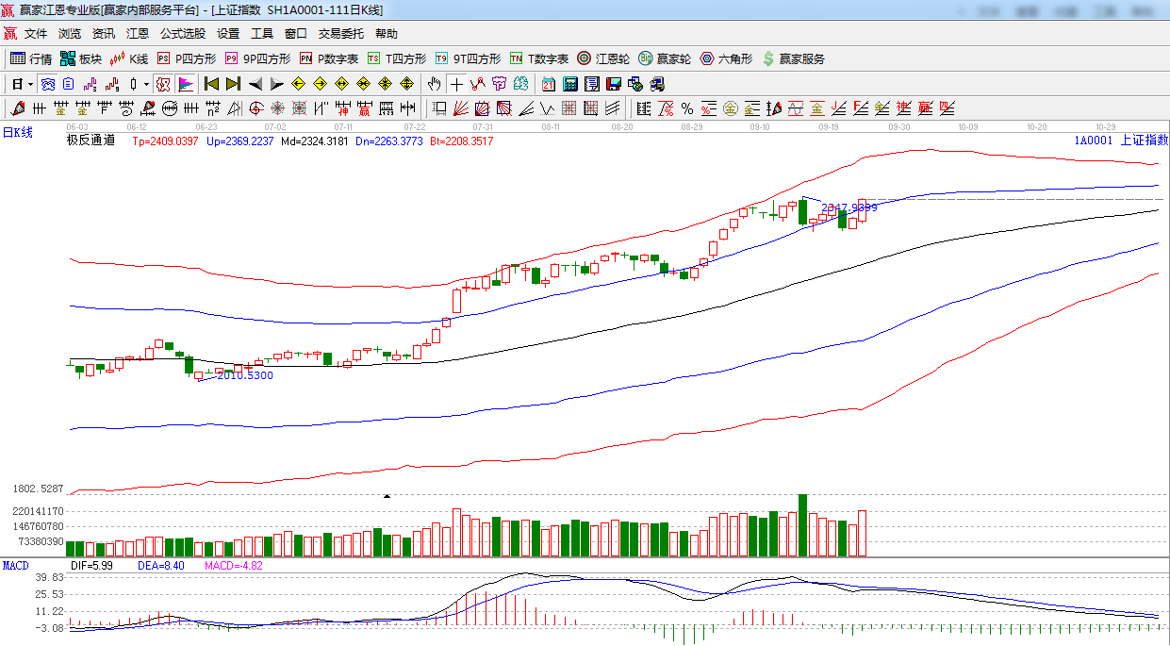
Task: Toggle the highlighted blue phone-style toolbar button
Action: [46, 84]
